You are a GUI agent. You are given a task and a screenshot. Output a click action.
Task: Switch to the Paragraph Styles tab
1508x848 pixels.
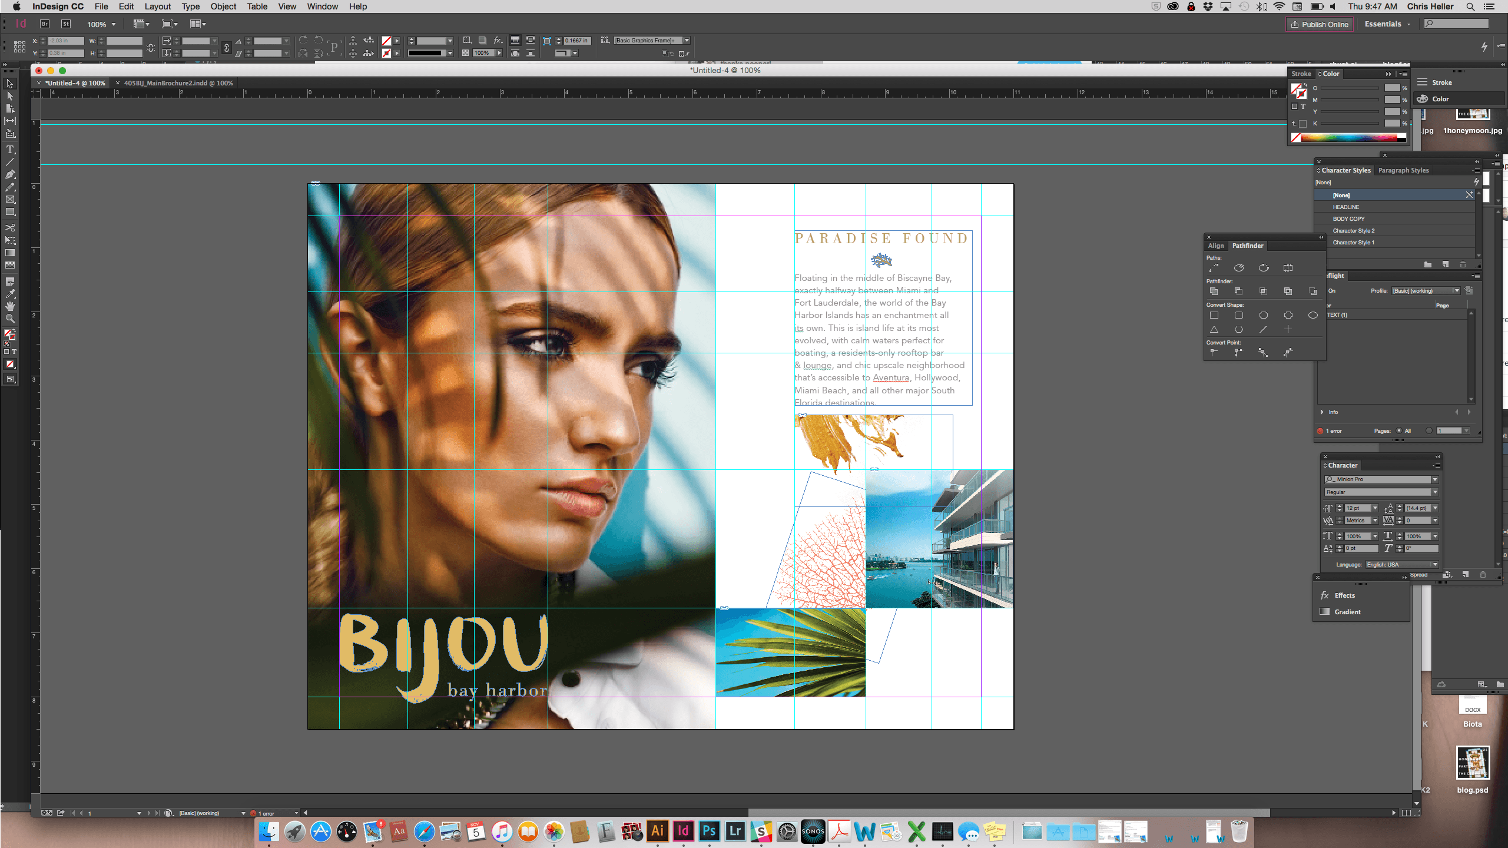tap(1403, 170)
